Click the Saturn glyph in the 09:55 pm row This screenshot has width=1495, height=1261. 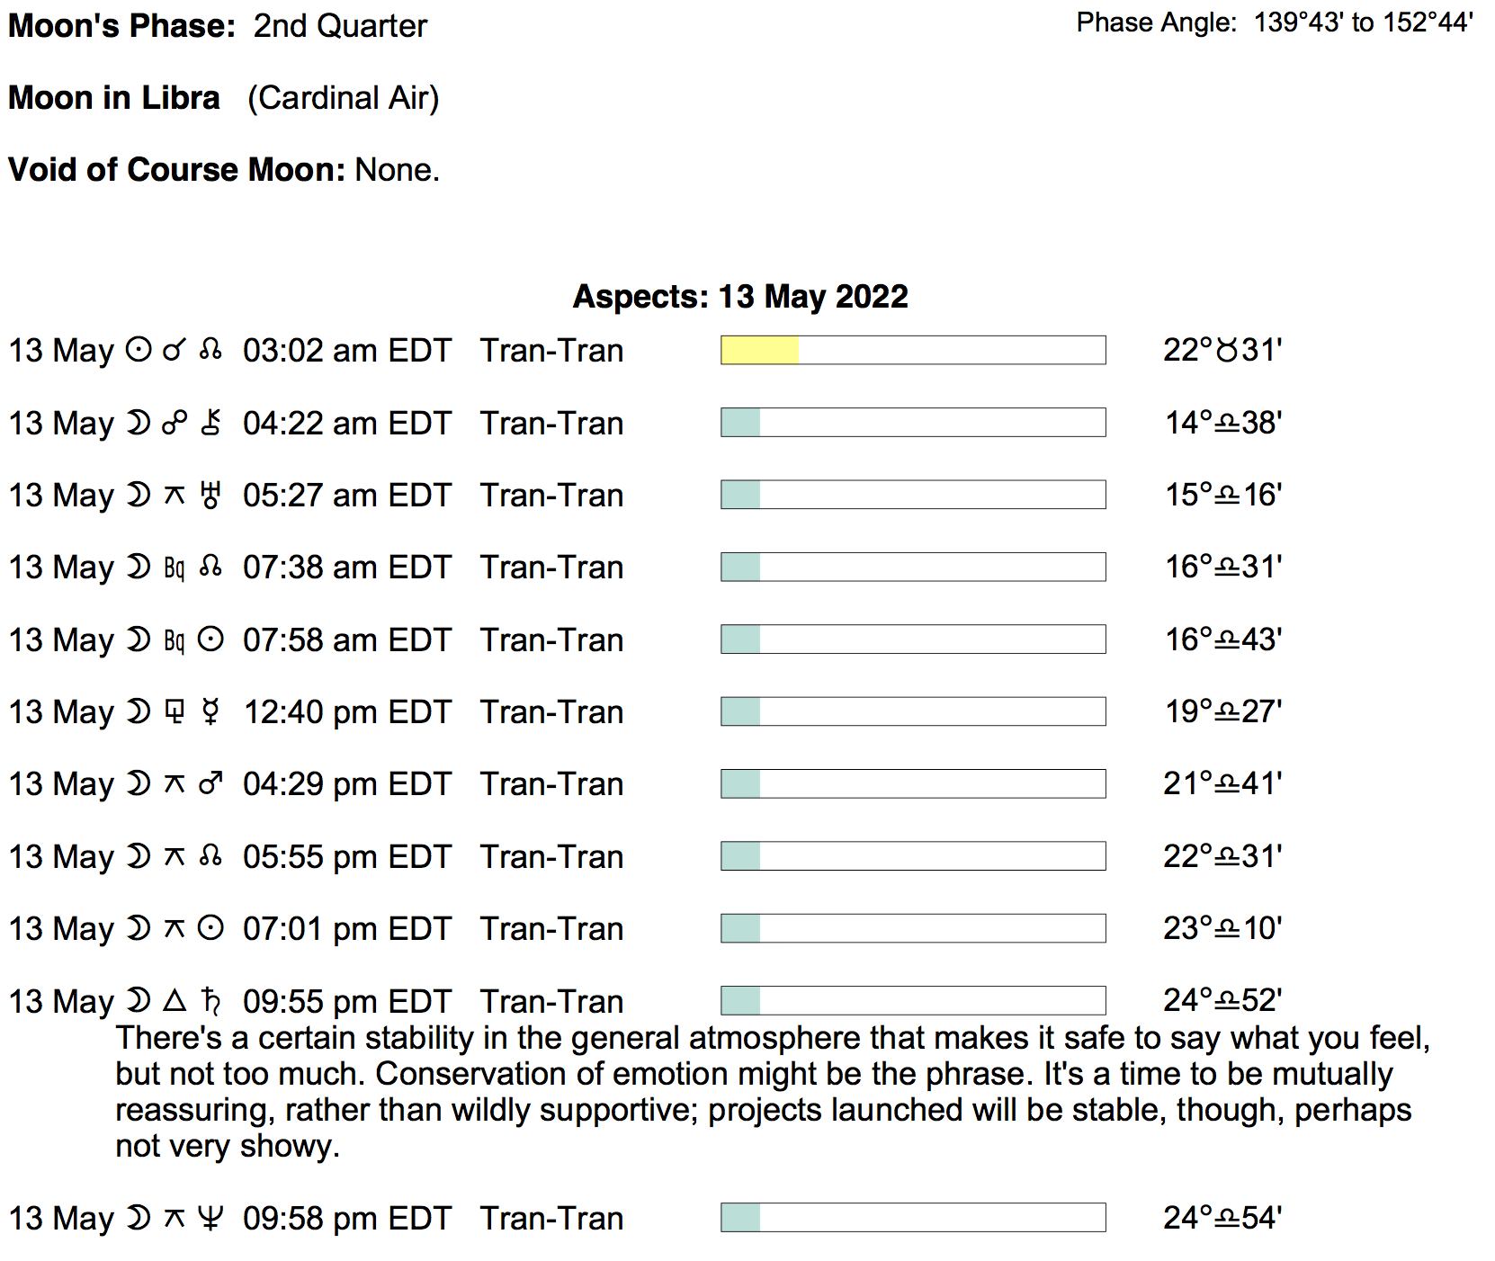[210, 1000]
